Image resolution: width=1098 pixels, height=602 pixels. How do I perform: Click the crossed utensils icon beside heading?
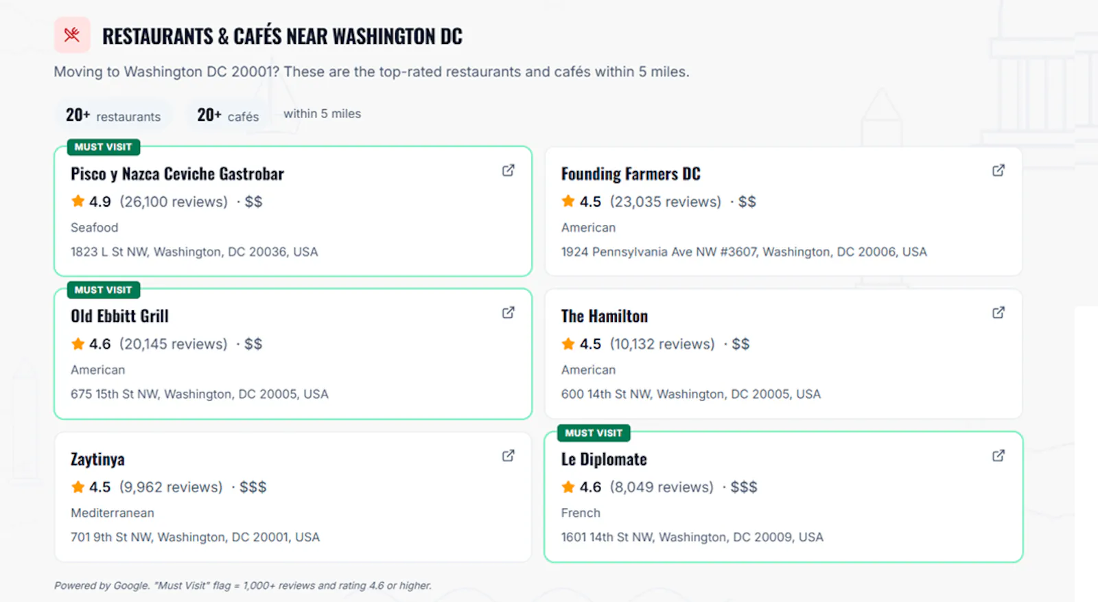(x=72, y=35)
